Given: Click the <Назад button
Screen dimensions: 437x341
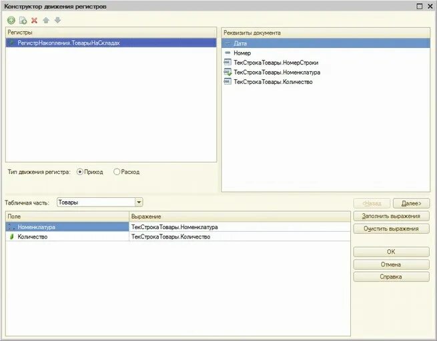Looking at the screenshot, I should pos(372,203).
